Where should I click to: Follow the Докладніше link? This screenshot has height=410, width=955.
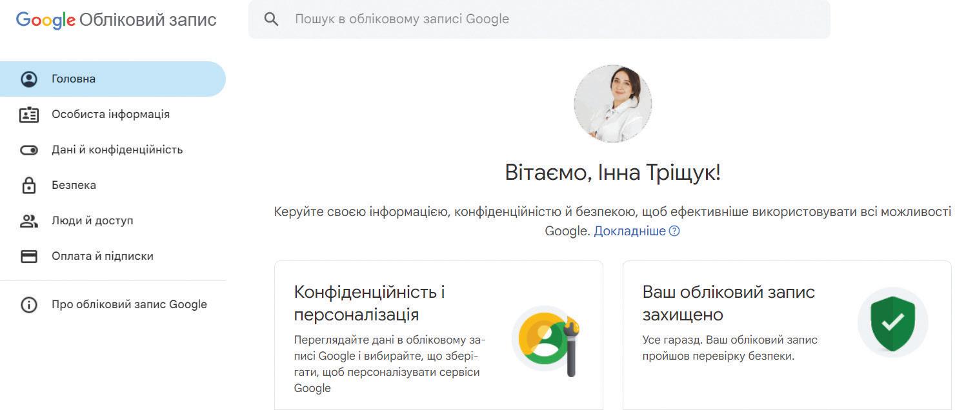pyautogui.click(x=630, y=231)
